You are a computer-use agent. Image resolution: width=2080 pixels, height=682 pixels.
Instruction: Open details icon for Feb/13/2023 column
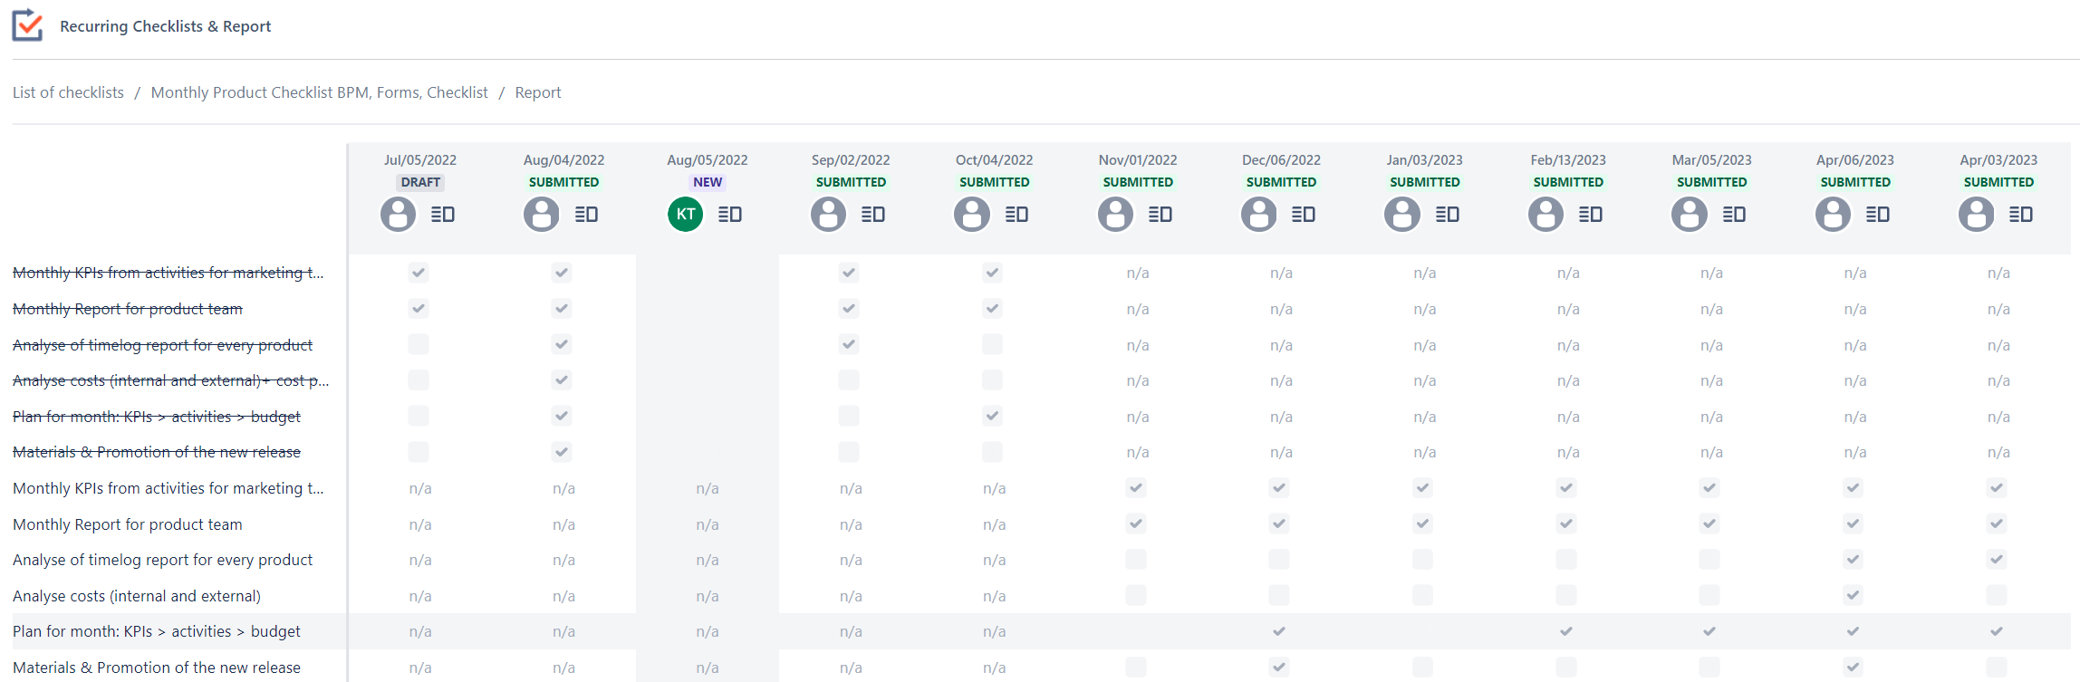click(1591, 215)
